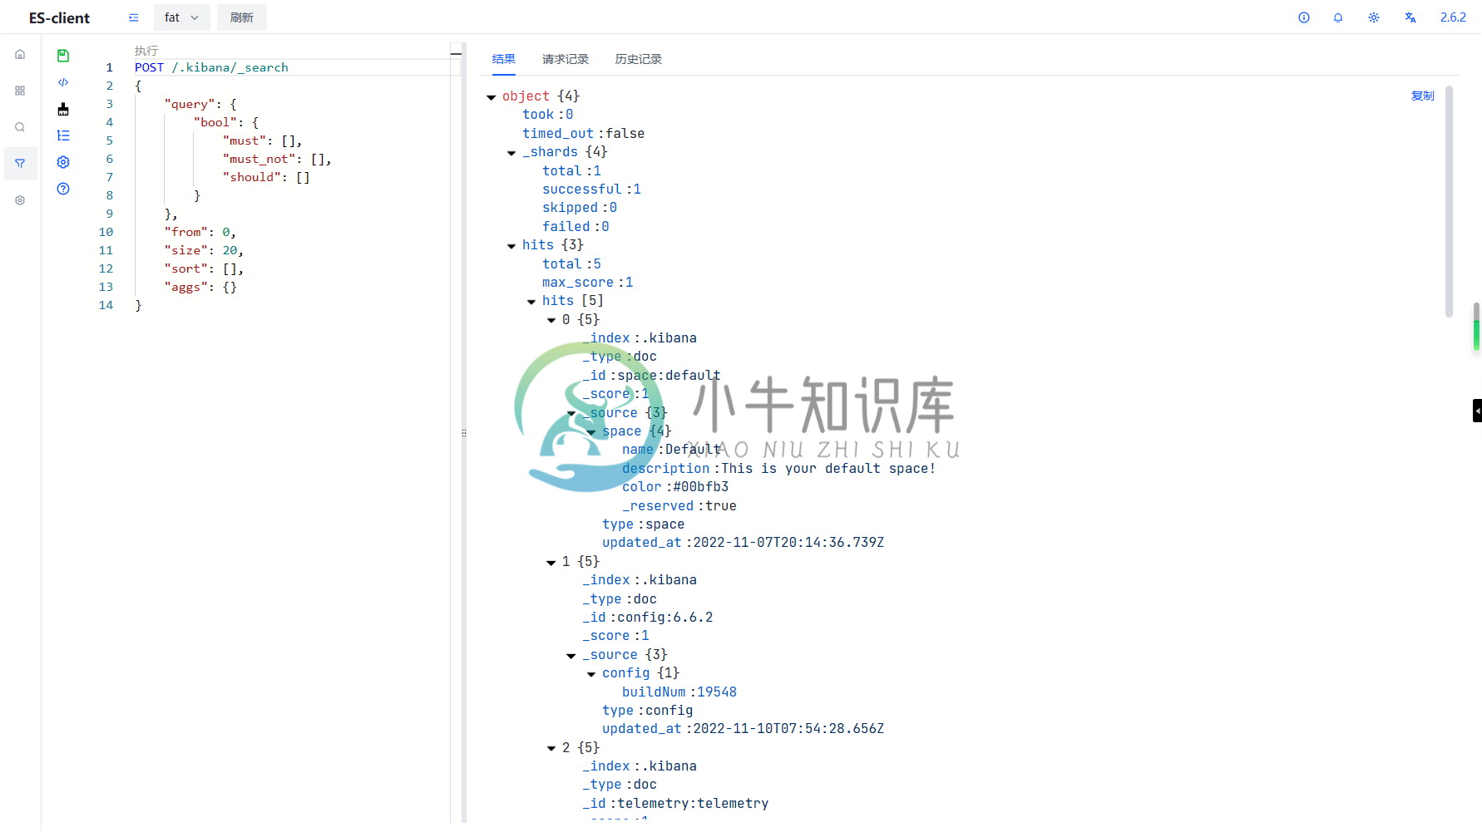
Task: Click the buildNum :19548 entry
Action: tap(679, 692)
